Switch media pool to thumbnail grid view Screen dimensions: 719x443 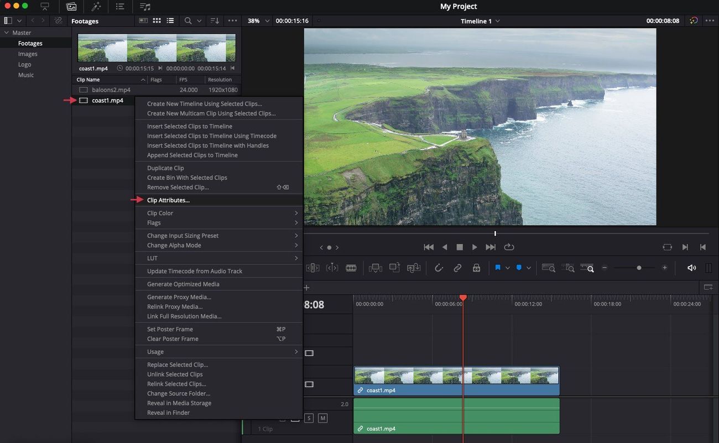(x=157, y=20)
